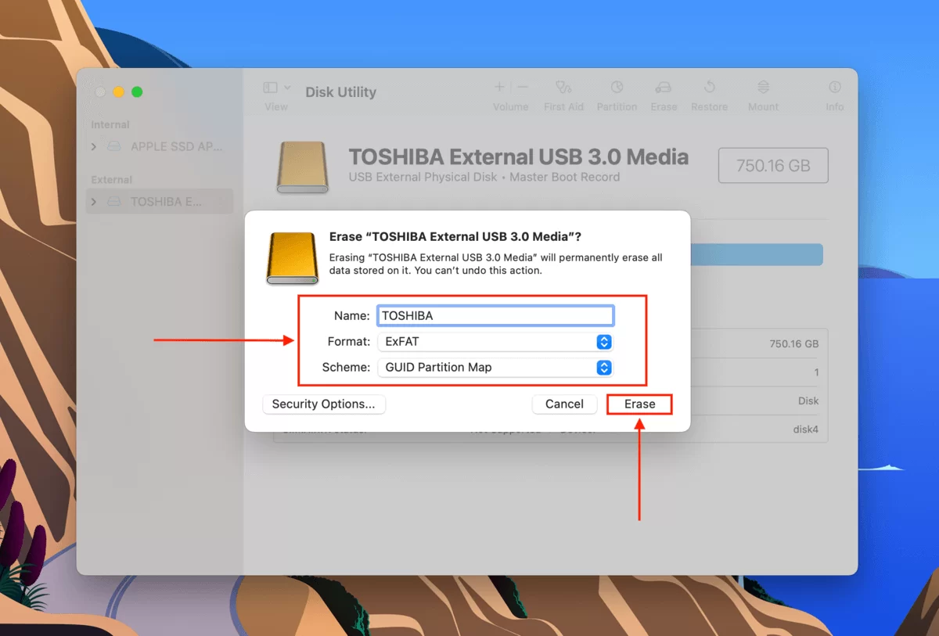The height and width of the screenshot is (636, 939).
Task: Click in the Name text field
Action: 495,315
